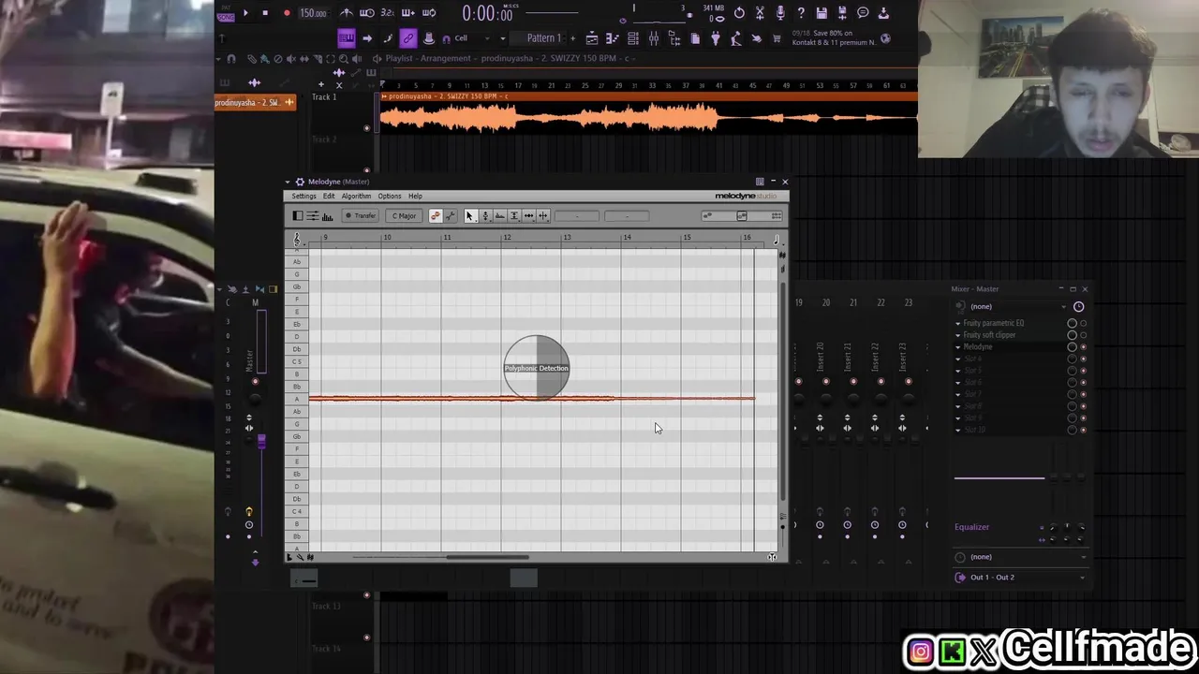Open Melodyne's sliders panel icon
This screenshot has height=674, width=1199.
pyautogui.click(x=312, y=215)
